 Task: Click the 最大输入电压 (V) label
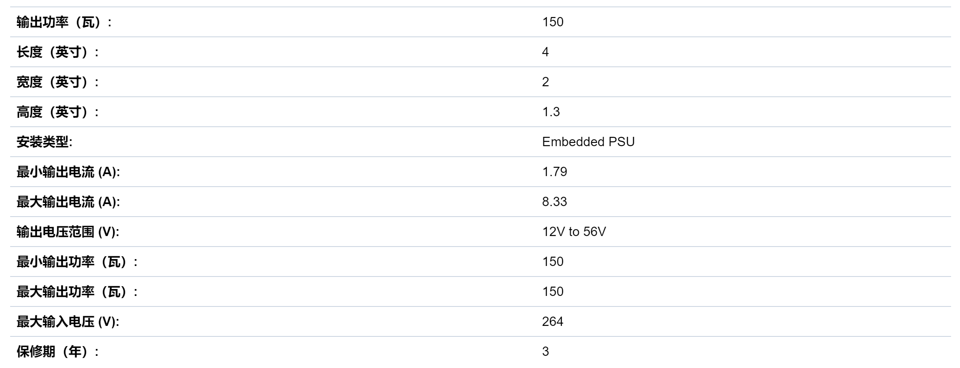(x=68, y=322)
